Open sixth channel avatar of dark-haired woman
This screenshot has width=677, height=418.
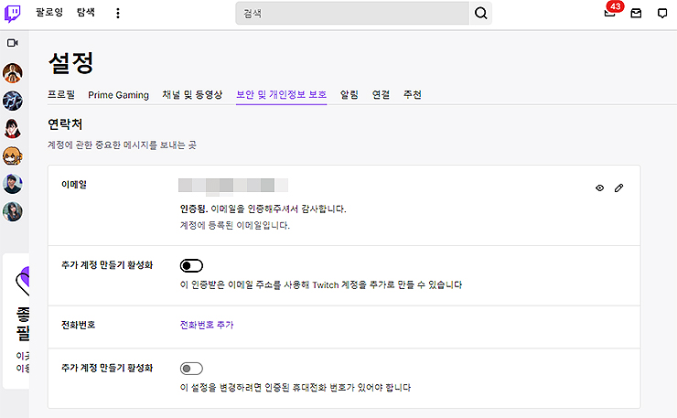[13, 211]
